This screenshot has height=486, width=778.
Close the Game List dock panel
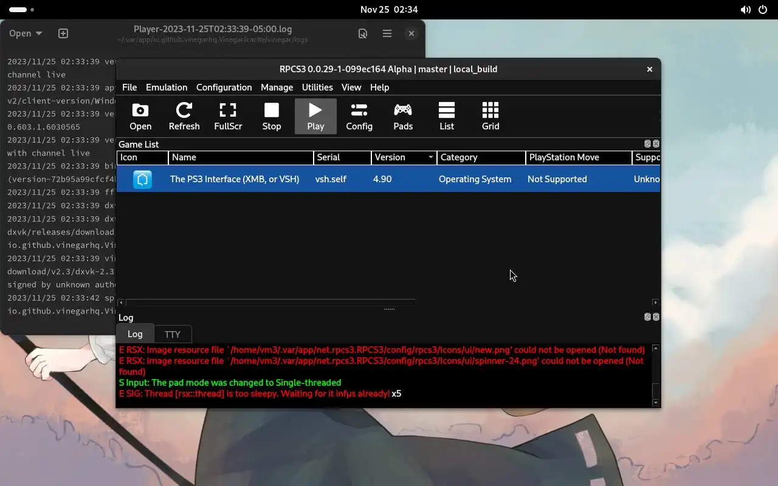click(x=656, y=144)
